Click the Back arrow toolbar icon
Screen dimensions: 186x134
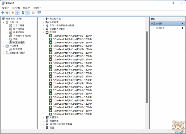[3, 13]
